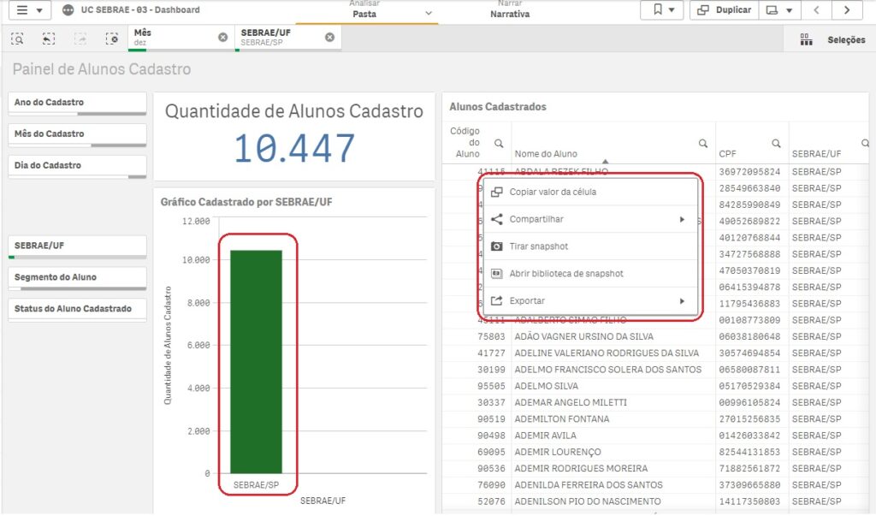Open the hamburger navigation menu
Image resolution: width=876 pixels, height=516 pixels.
coord(29,10)
